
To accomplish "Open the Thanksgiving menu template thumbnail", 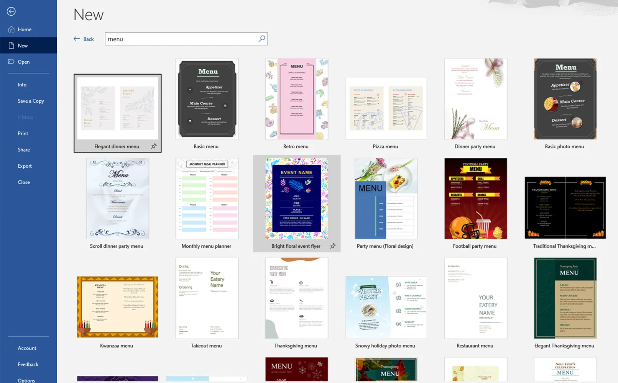I will point(297,298).
